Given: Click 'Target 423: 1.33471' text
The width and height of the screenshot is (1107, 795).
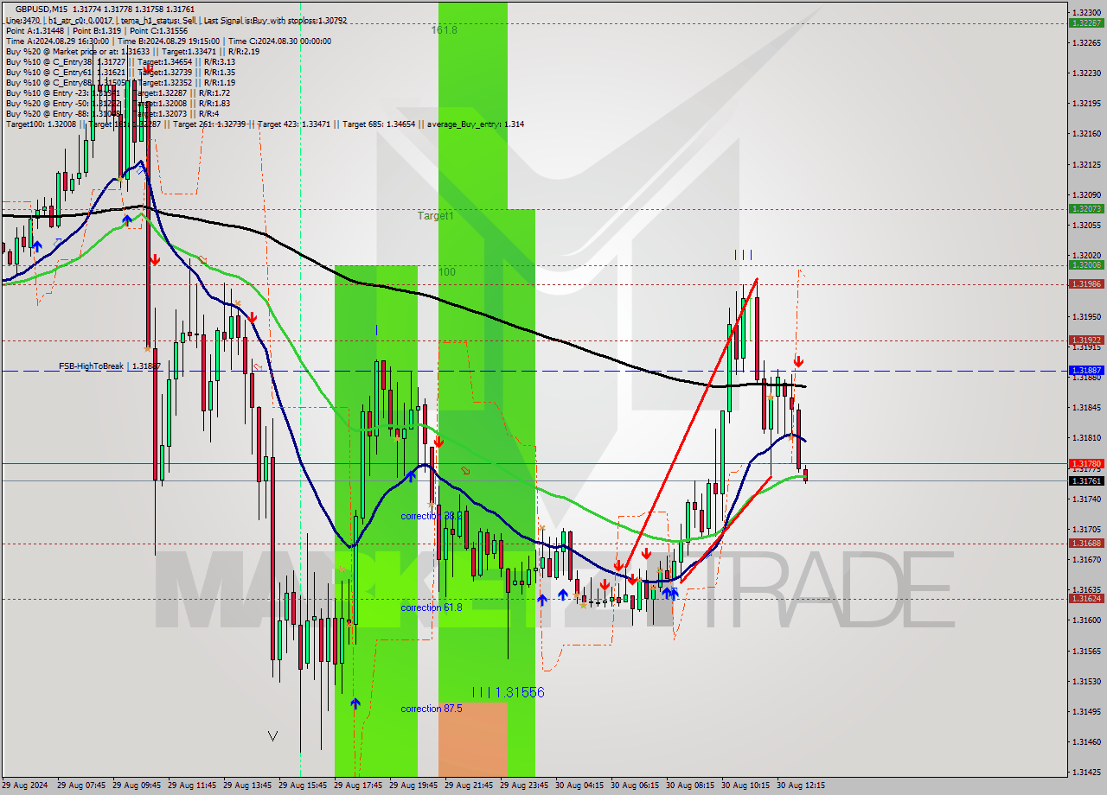Looking at the screenshot, I should coord(296,124).
